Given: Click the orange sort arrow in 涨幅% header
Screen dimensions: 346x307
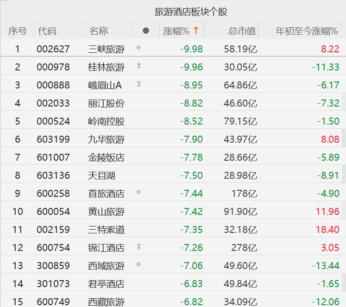Looking at the screenshot, I should point(196,31).
